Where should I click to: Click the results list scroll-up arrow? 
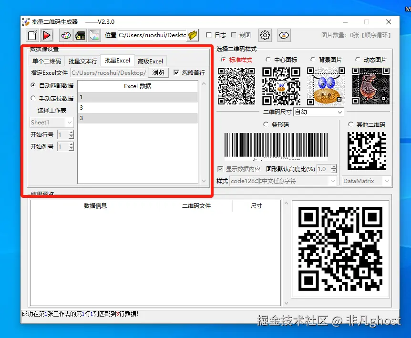(286, 203)
